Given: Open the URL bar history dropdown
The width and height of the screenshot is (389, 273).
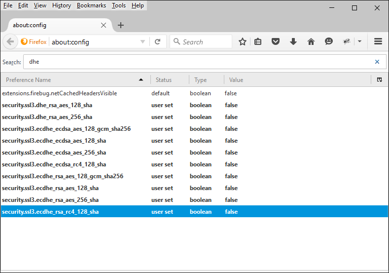Looking at the screenshot, I should coord(142,42).
